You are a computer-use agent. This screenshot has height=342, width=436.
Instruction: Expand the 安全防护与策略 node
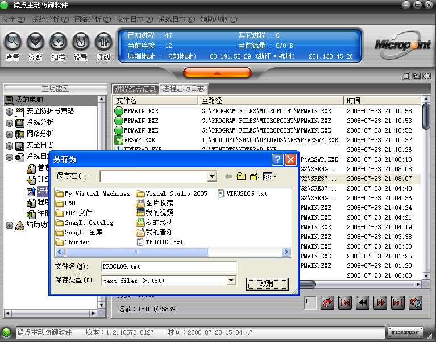pos(10,112)
